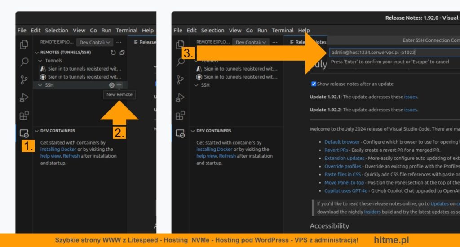460x247 pixels.
Task: Click SSH connection command input field
Action: tap(394, 53)
